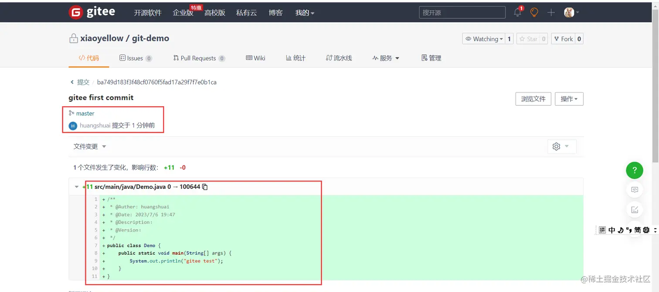Click the huangshuai author link
Viewport: 659px width, 292px height.
point(95,125)
